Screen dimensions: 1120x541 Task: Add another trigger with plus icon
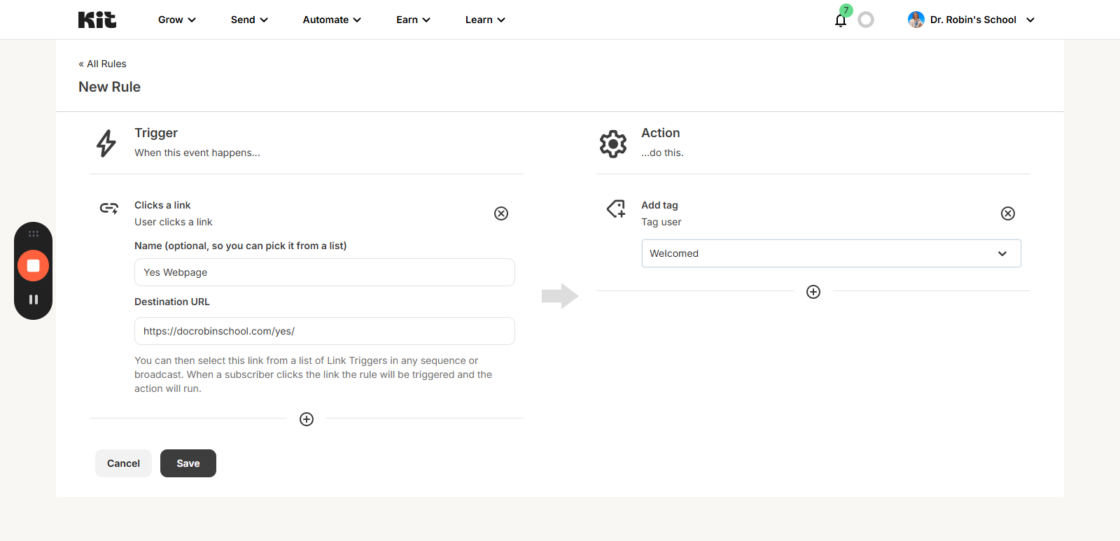[x=307, y=419]
